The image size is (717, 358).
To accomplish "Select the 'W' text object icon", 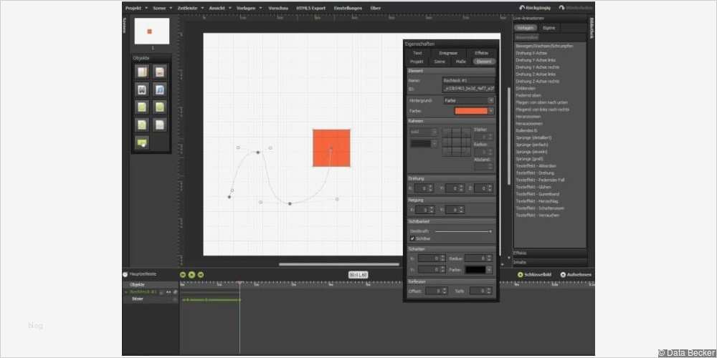I will 142,89.
